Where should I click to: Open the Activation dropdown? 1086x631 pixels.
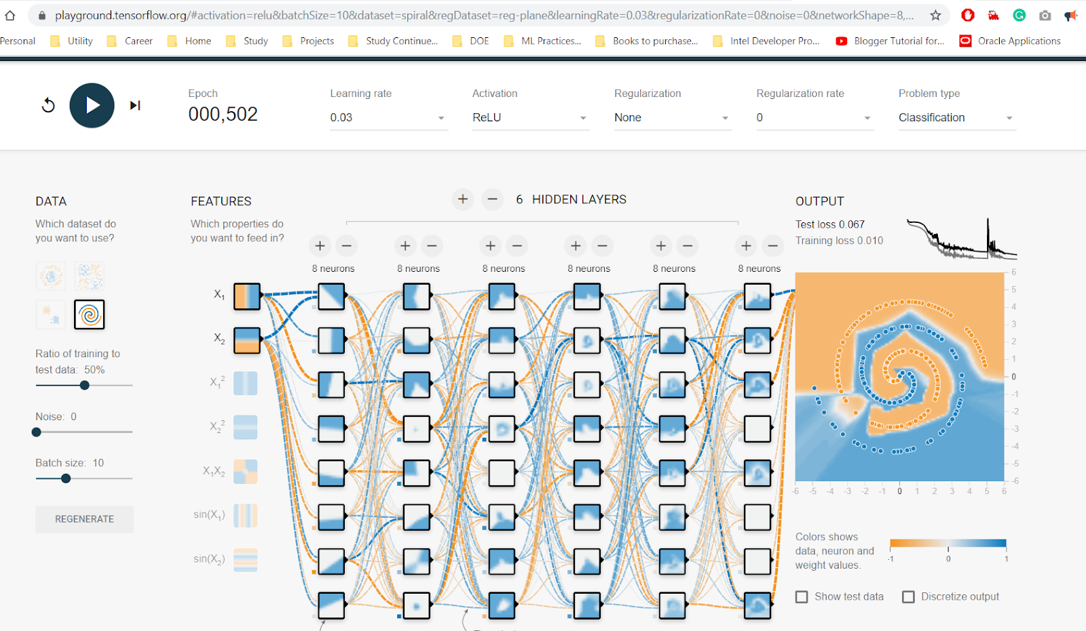pos(531,117)
